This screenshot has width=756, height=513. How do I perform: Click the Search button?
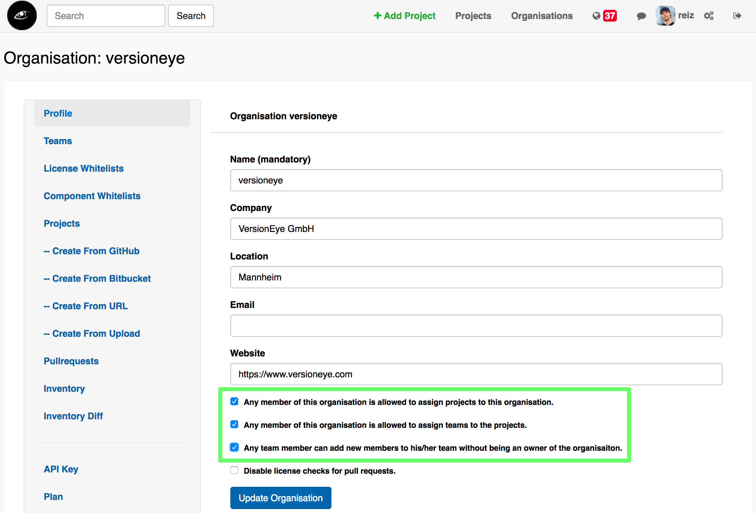pyautogui.click(x=191, y=15)
